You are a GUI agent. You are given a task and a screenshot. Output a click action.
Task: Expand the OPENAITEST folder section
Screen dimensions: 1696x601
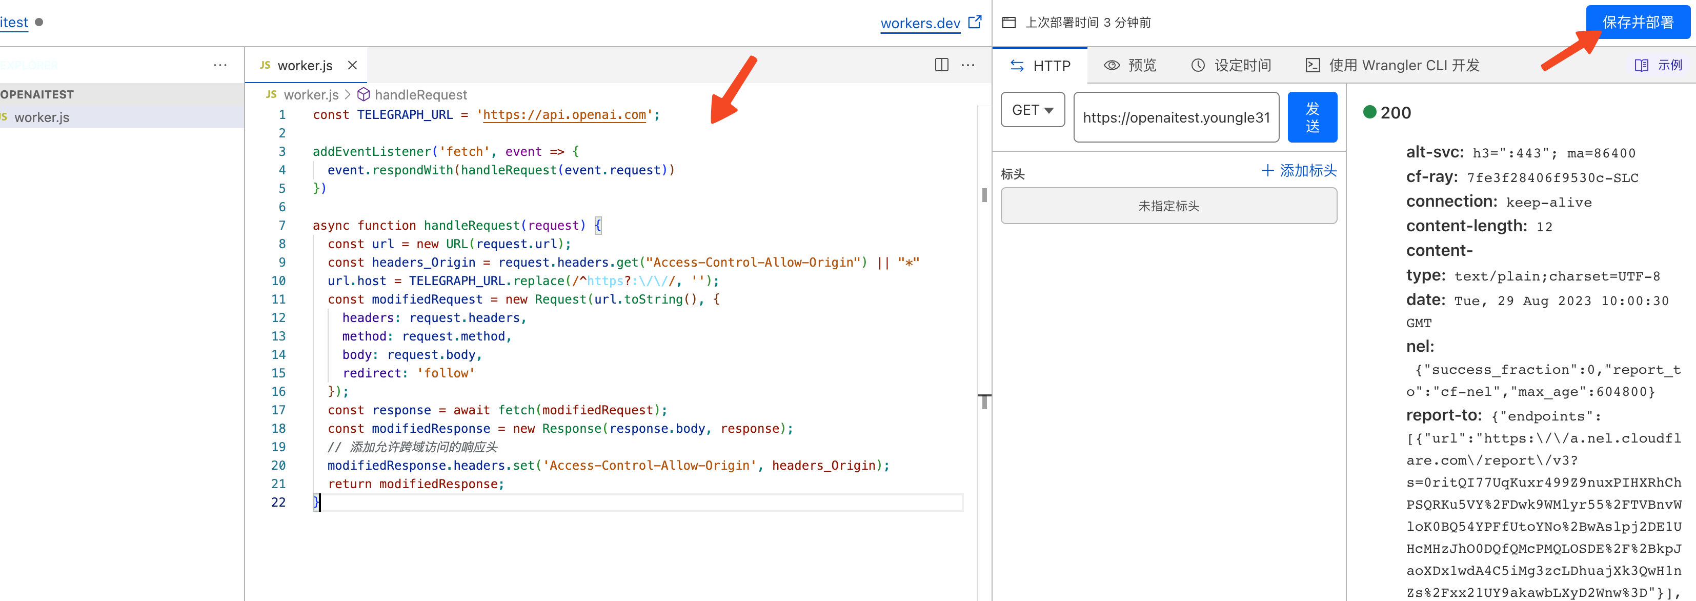click(x=37, y=94)
